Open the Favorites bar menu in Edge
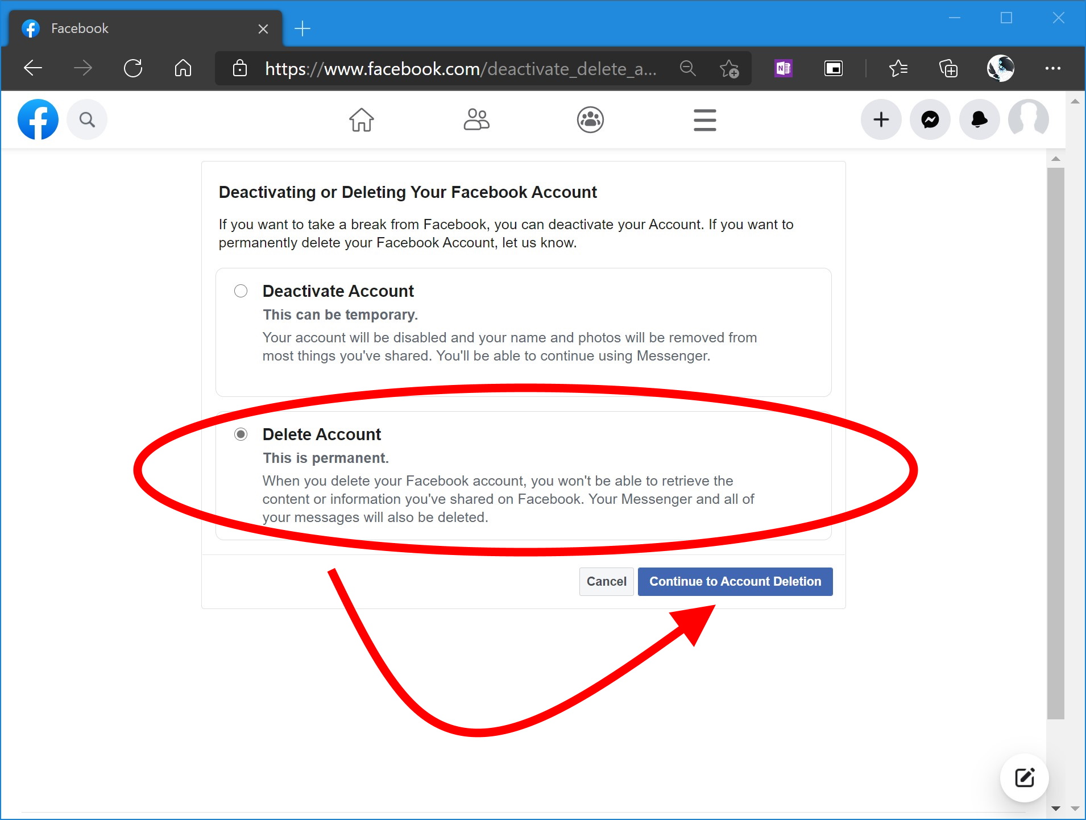1086x820 pixels. click(897, 68)
